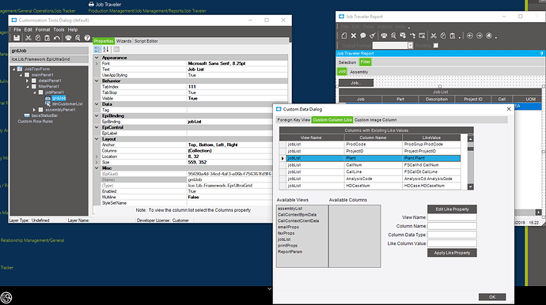
Task: Click the View Name input field
Action: (452, 217)
